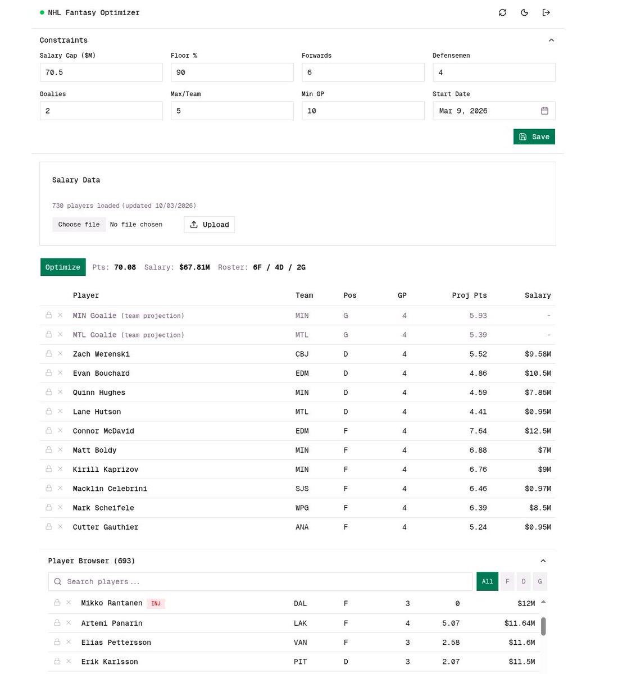
Task: Focus the Search players field
Action: pyautogui.click(x=260, y=581)
